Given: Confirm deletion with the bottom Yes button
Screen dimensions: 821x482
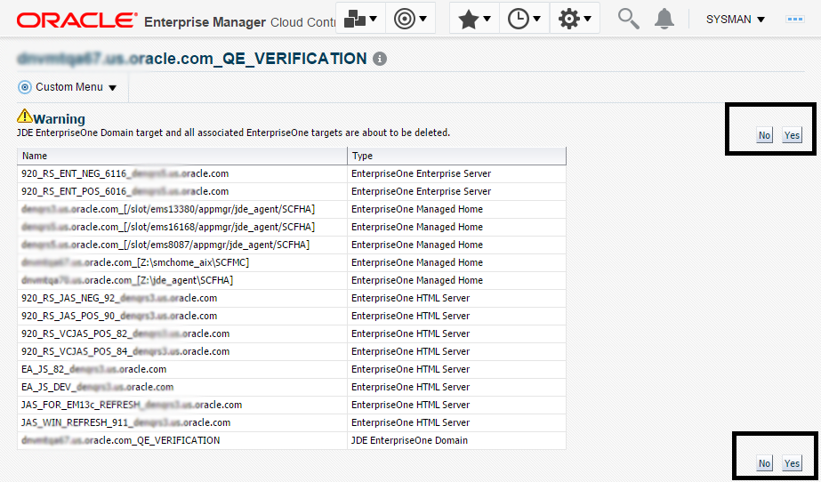Looking at the screenshot, I should pos(792,463).
